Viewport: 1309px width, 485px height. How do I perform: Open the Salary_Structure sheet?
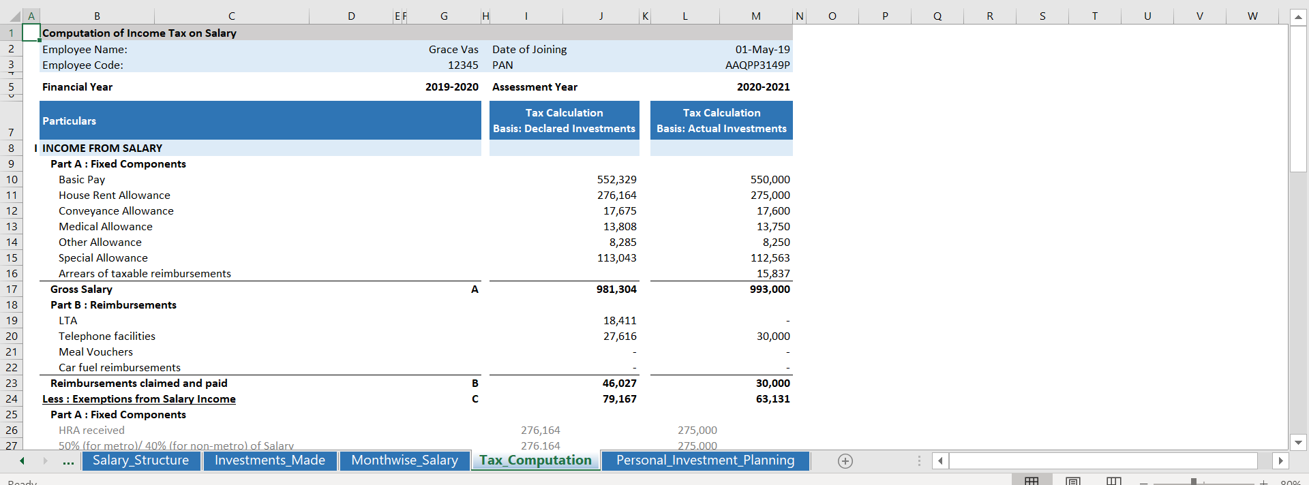pos(141,460)
